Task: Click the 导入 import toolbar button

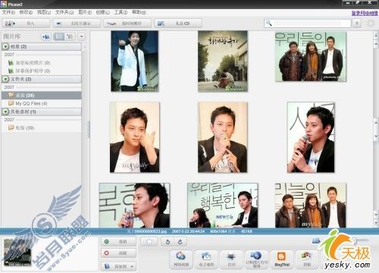Action: [x=27, y=24]
